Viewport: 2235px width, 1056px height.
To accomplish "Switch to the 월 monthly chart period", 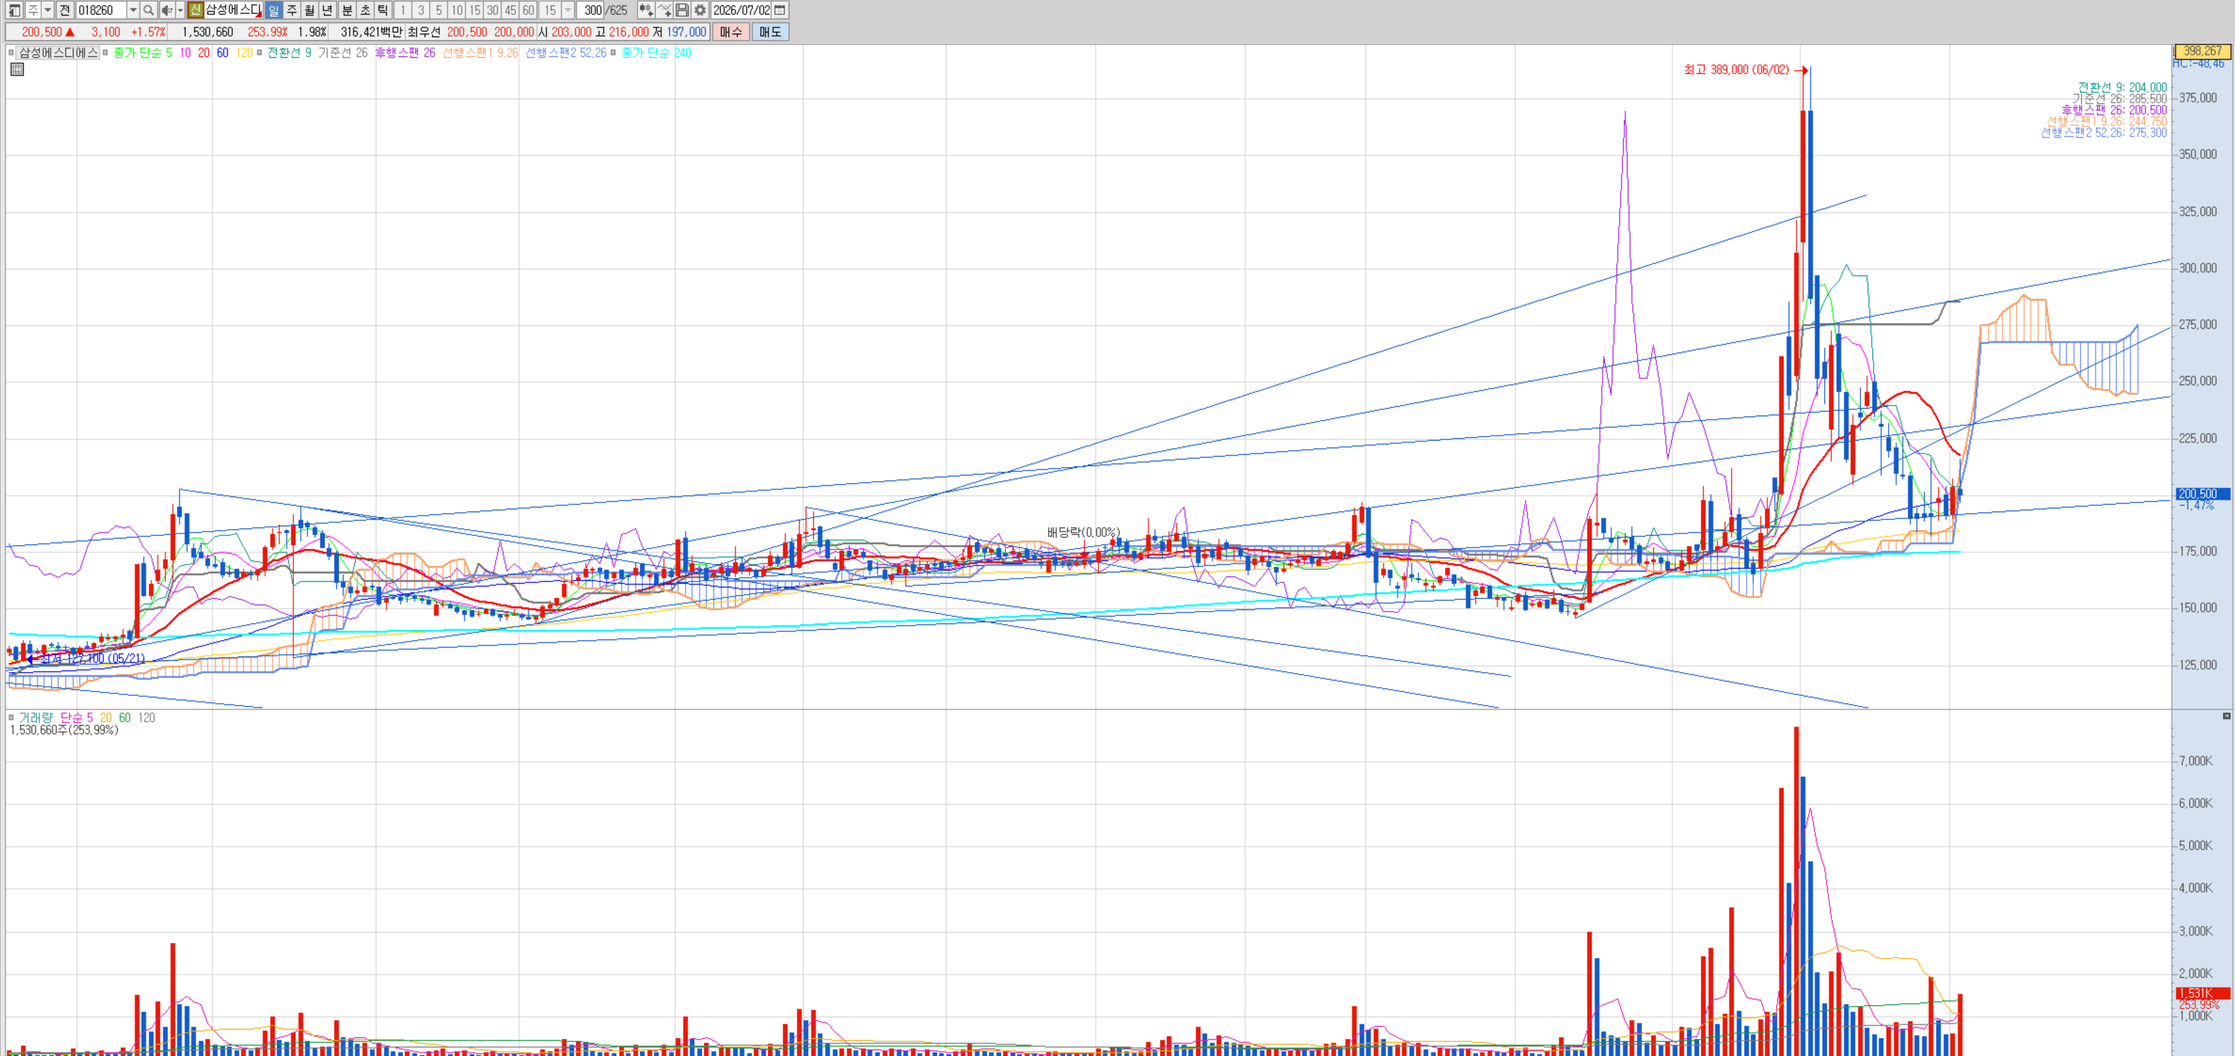I will (310, 11).
